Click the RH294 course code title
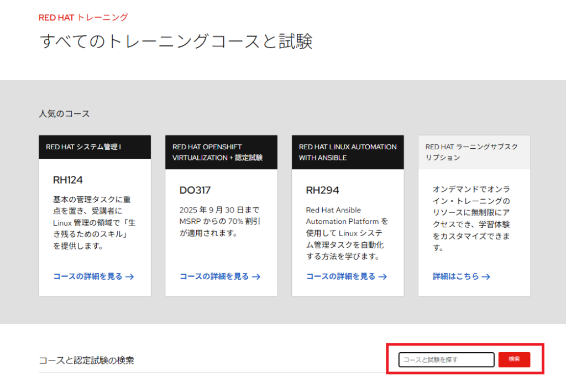Image resolution: width=566 pixels, height=376 pixels. [x=322, y=190]
